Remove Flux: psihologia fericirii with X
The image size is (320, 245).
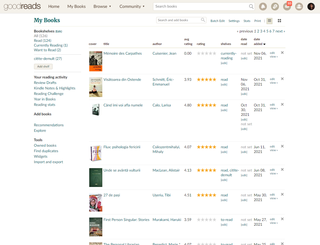pos(282,146)
